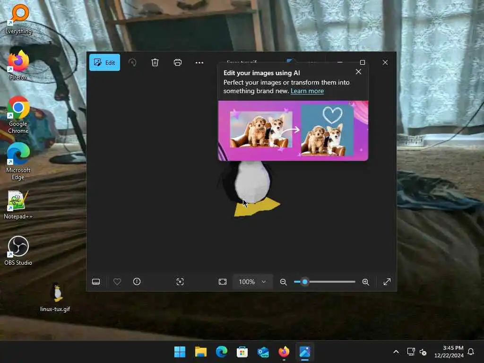Select the Microsoft Edge desktop shortcut
484x363 pixels.
click(x=18, y=161)
